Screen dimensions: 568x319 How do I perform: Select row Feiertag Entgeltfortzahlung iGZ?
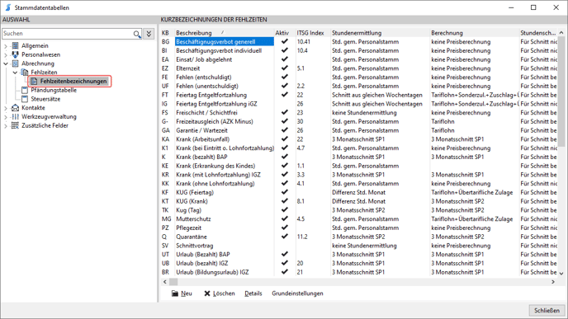358,104
